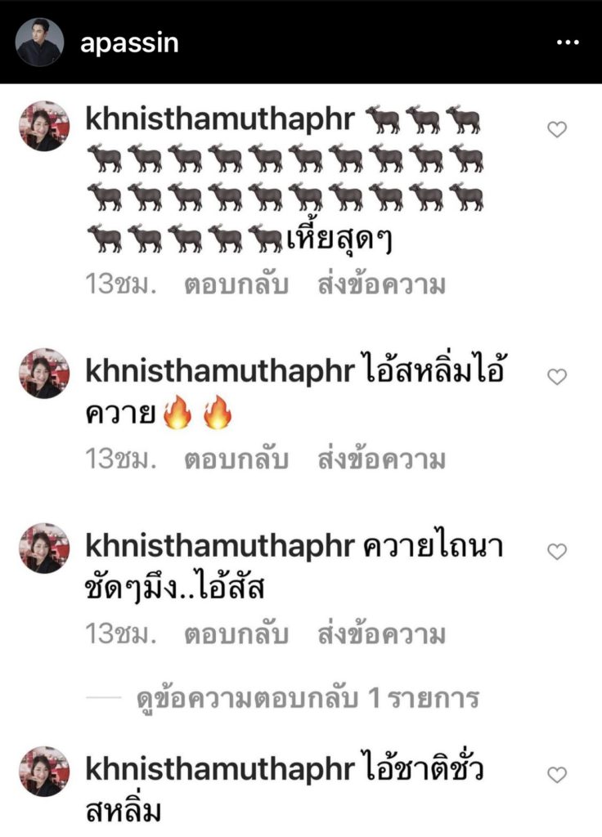Image resolution: width=602 pixels, height=837 pixels.
Task: Tap ส่งข้อความ under the buffalo emoji comment
Action: [x=381, y=284]
